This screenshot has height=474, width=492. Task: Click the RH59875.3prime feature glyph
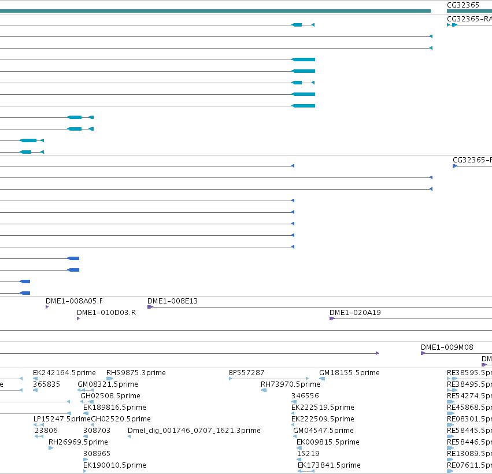coord(110,379)
